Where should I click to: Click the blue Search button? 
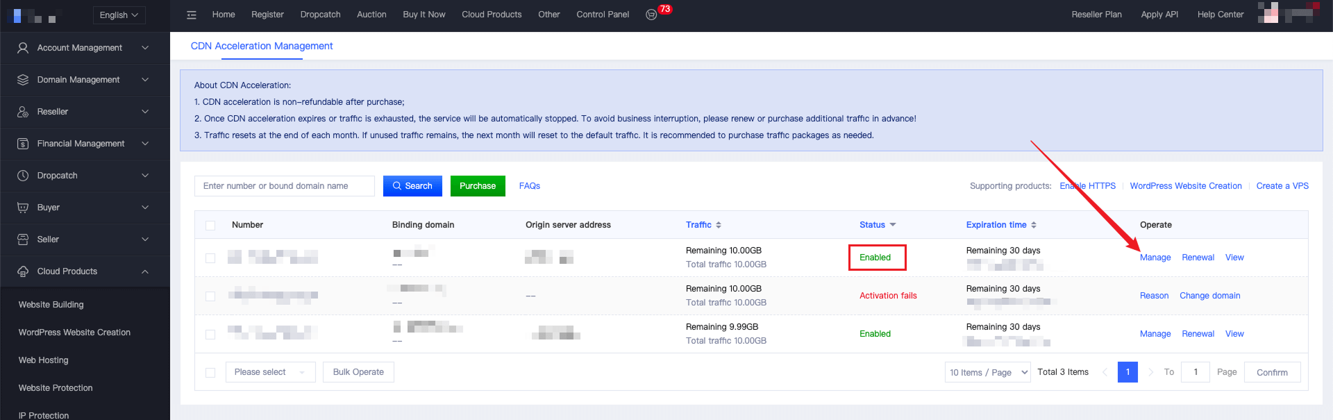click(x=412, y=186)
